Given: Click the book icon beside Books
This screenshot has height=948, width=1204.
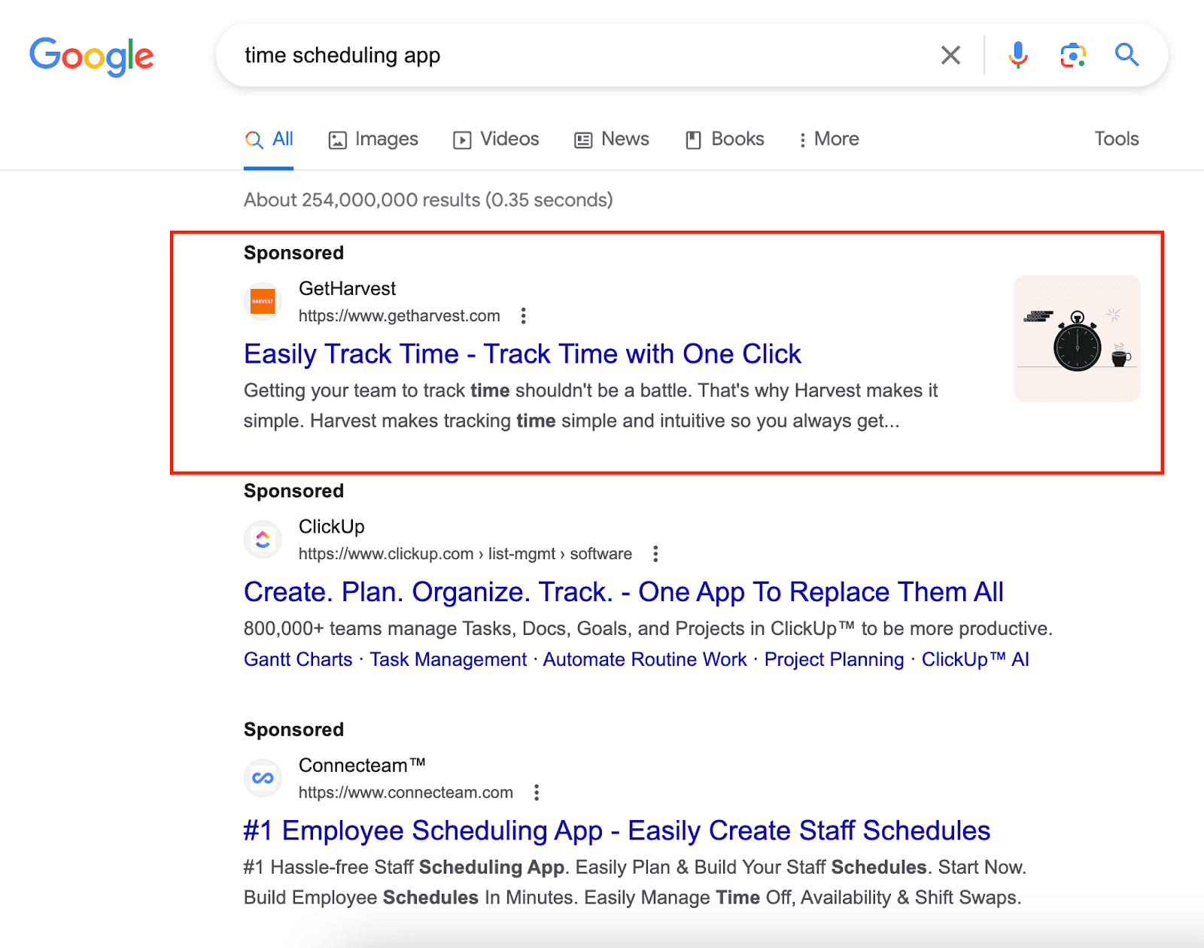Looking at the screenshot, I should (693, 138).
